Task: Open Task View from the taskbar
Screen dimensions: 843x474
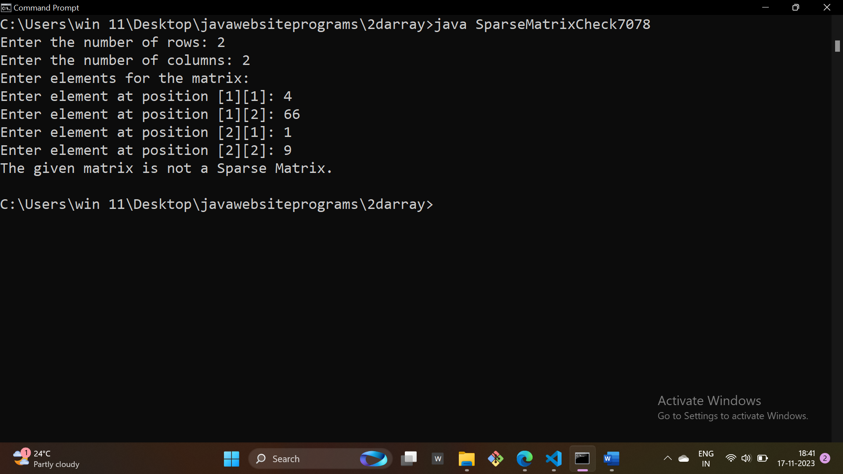Action: [x=409, y=459]
